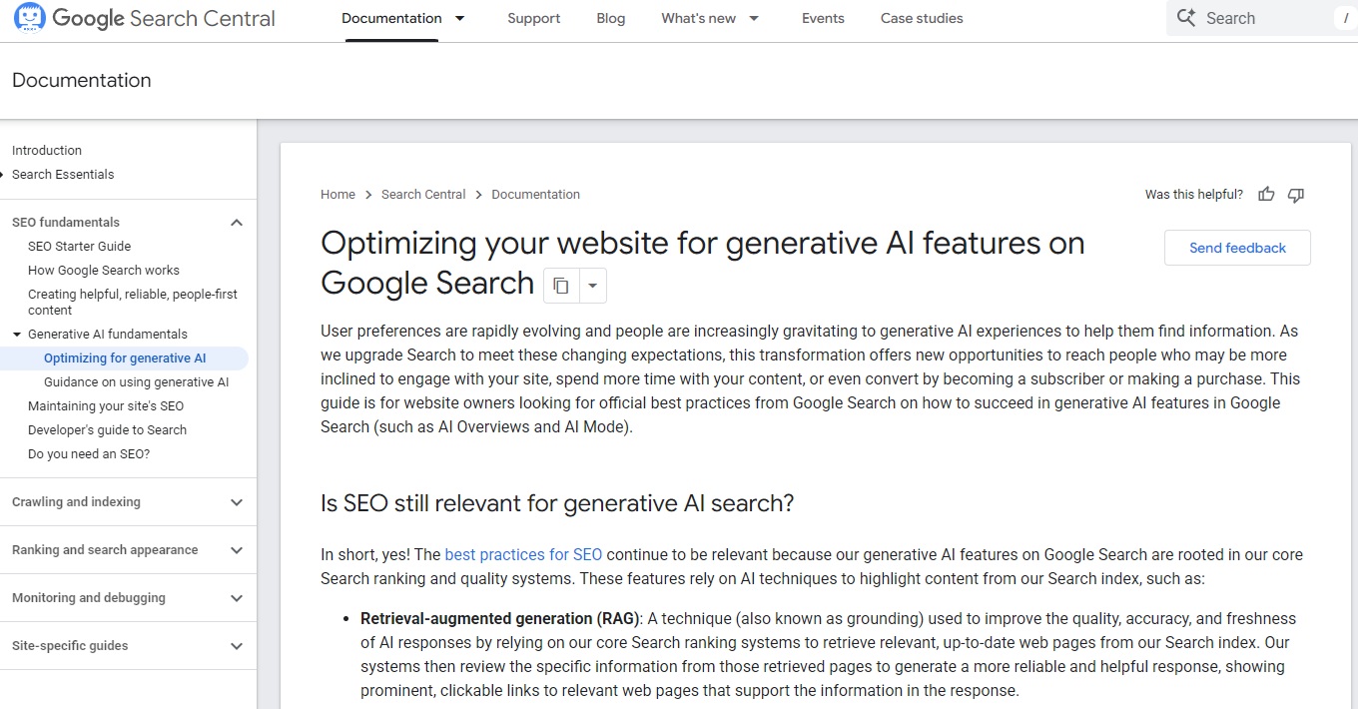
Task: Open Do you need an SEO?
Action: click(89, 454)
